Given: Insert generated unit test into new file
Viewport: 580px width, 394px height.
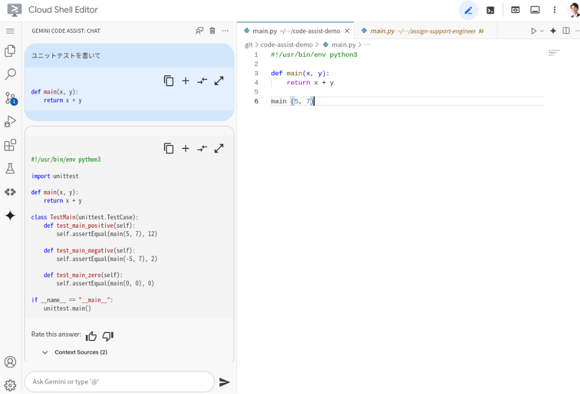Looking at the screenshot, I should (186, 148).
